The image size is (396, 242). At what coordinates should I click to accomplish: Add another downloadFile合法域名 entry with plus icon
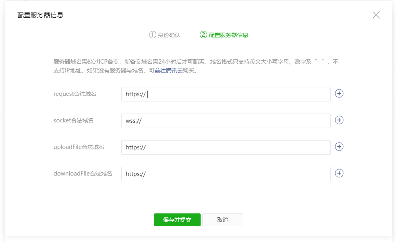point(339,173)
